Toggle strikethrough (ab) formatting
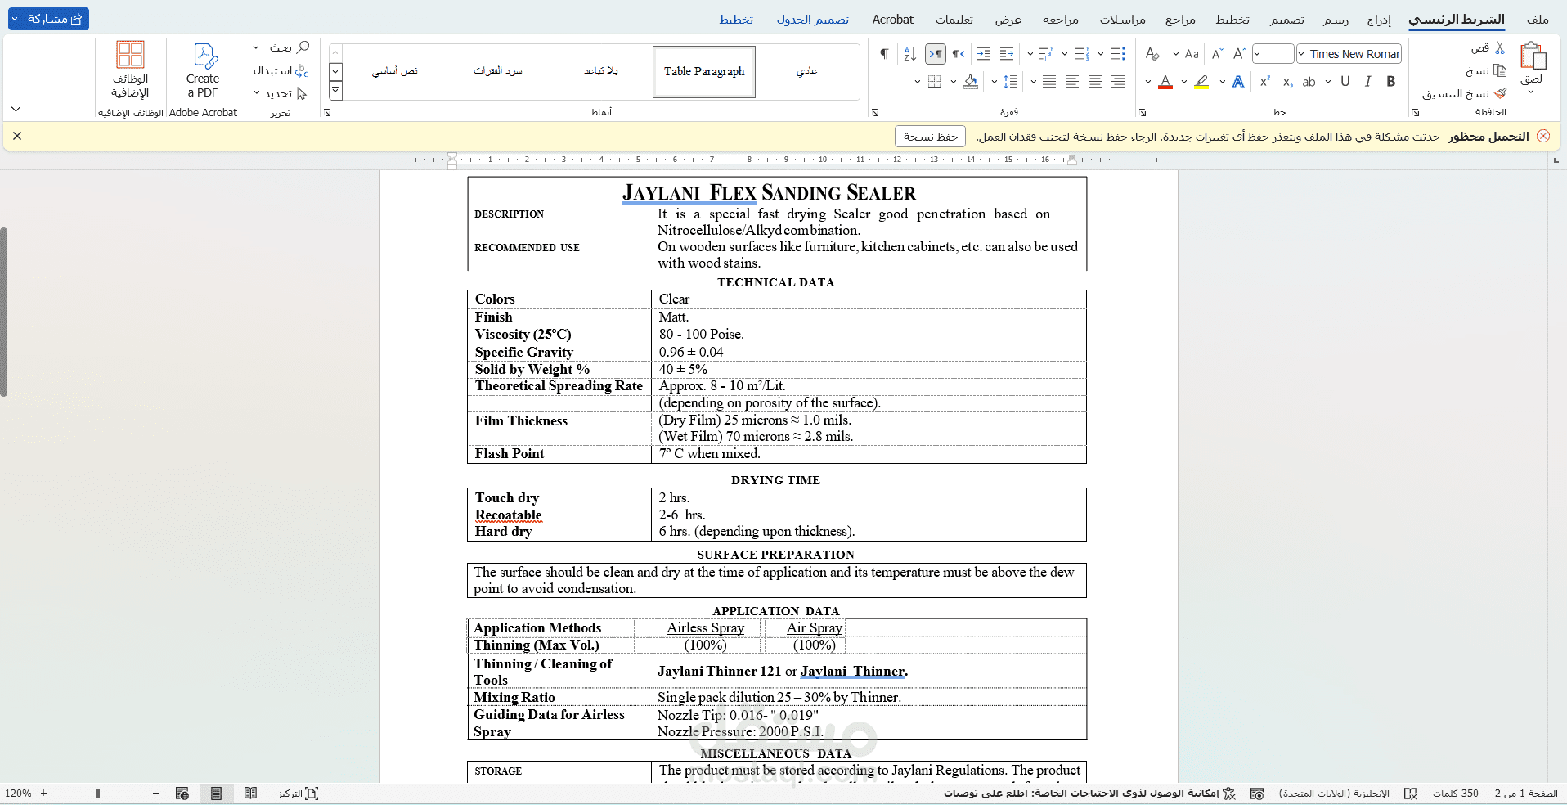The height and width of the screenshot is (805, 1567). tap(1309, 82)
